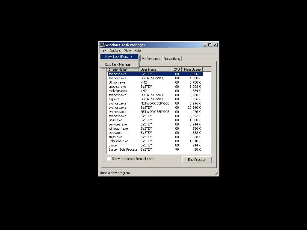Enable Show processes from all users
Screen dimensions: 307x230
click(x=109, y=159)
